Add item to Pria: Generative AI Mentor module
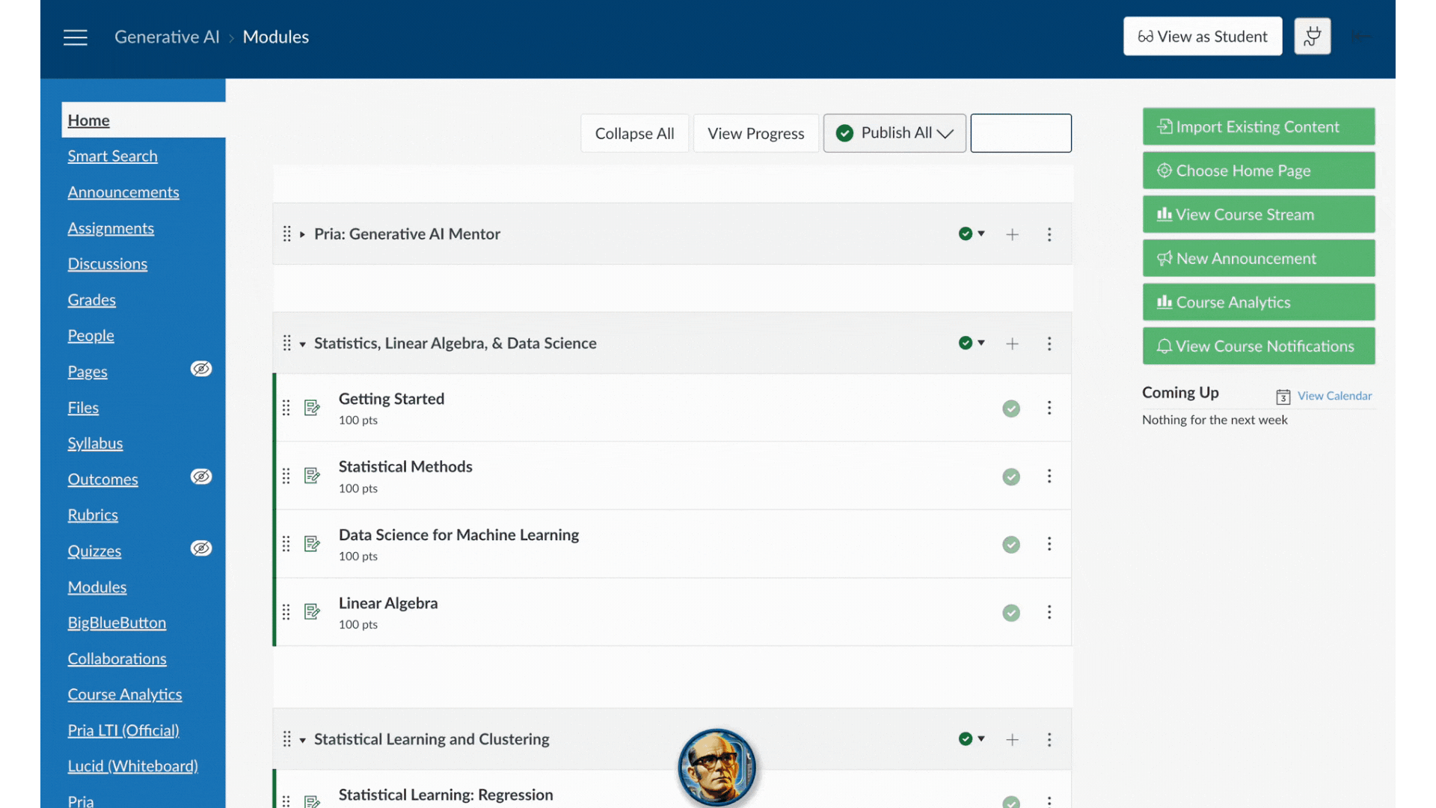 coord(1012,234)
